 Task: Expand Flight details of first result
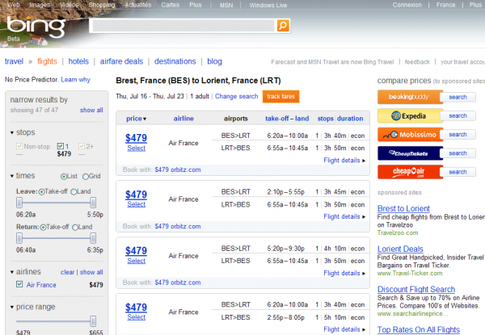(345, 161)
